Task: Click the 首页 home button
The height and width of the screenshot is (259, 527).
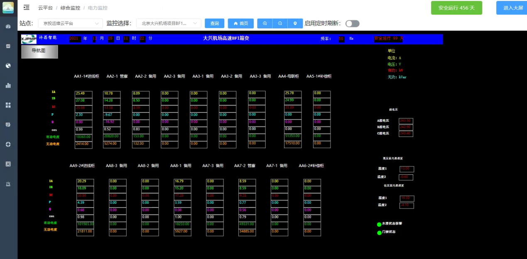Action: pyautogui.click(x=241, y=24)
